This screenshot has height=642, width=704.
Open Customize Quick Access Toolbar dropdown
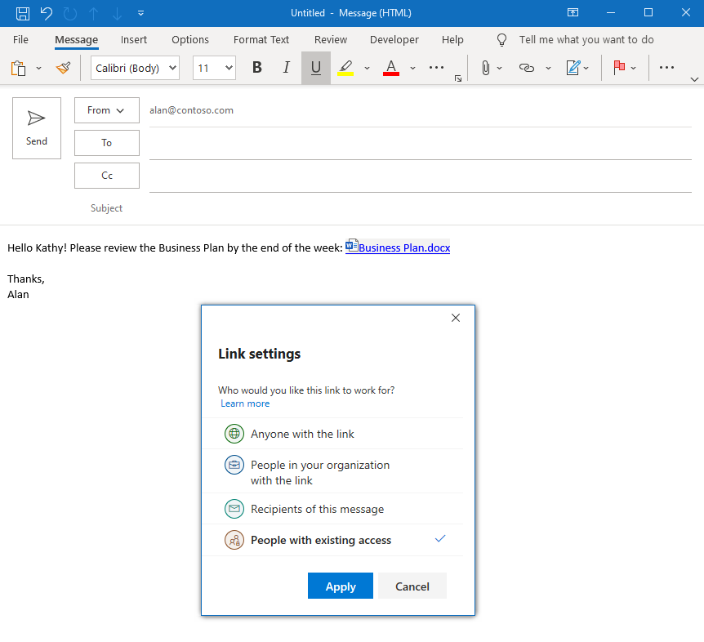click(140, 13)
